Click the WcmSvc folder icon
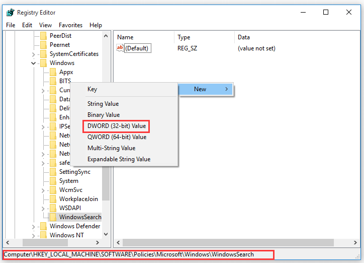Viewport: 364px width, 263px height. [53, 190]
